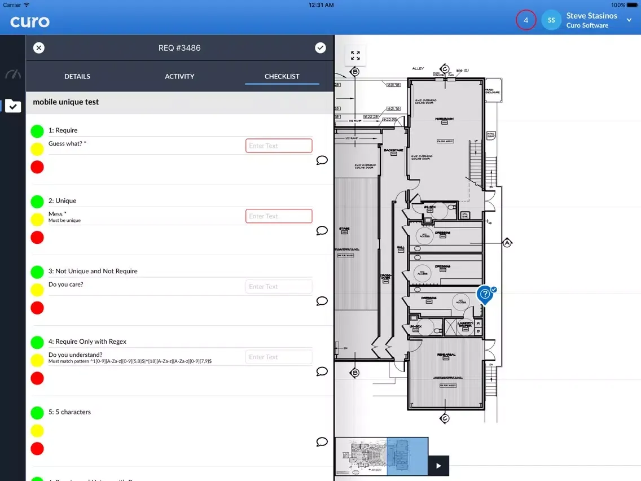Mark item 1 Require as yellow

point(37,149)
